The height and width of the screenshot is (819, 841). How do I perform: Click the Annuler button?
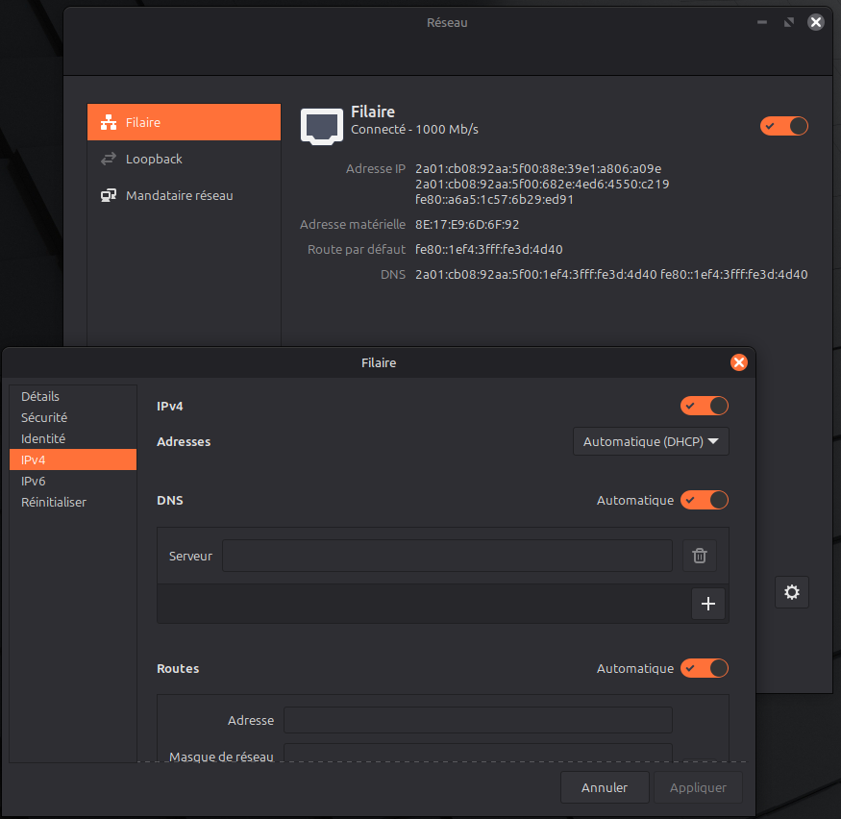(x=605, y=787)
